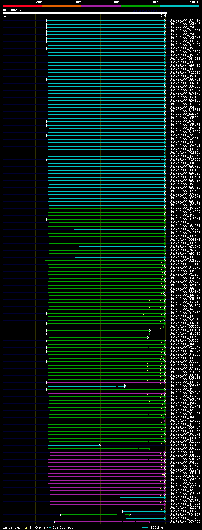202x530 pixels.
Task: Select the UniRef100_C1N779 label
Action: click(185, 212)
